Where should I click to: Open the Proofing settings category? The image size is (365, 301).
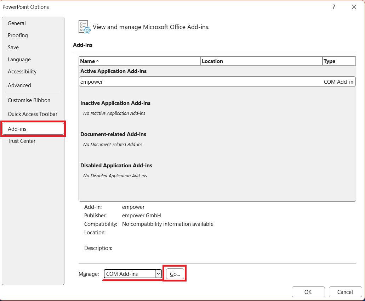[18, 35]
